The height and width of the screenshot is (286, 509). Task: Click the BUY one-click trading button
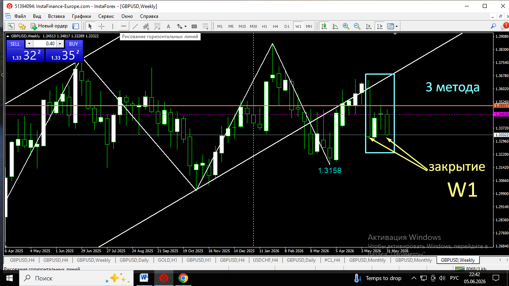coord(74,44)
